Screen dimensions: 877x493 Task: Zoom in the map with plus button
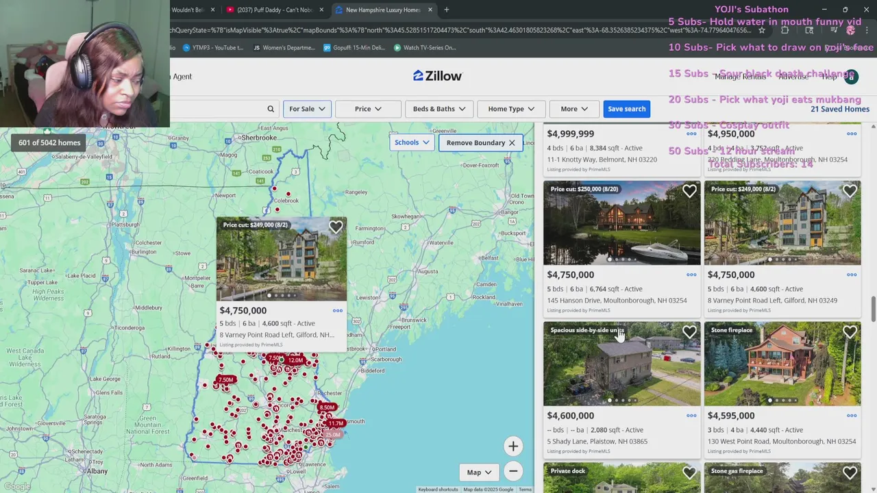coord(513,446)
